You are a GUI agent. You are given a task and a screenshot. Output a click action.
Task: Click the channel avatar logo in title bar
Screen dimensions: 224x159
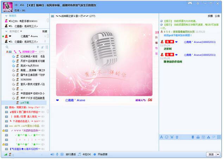click(x=8, y=7)
